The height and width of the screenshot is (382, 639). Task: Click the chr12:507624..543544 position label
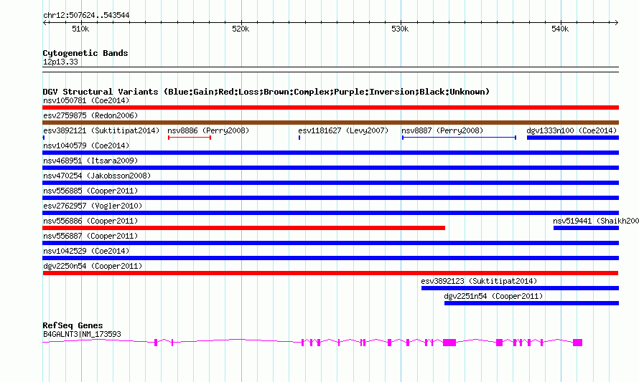coord(86,15)
